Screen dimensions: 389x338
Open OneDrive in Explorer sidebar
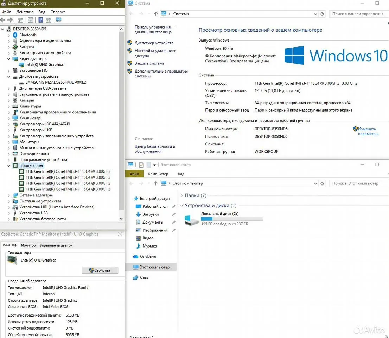click(x=148, y=257)
